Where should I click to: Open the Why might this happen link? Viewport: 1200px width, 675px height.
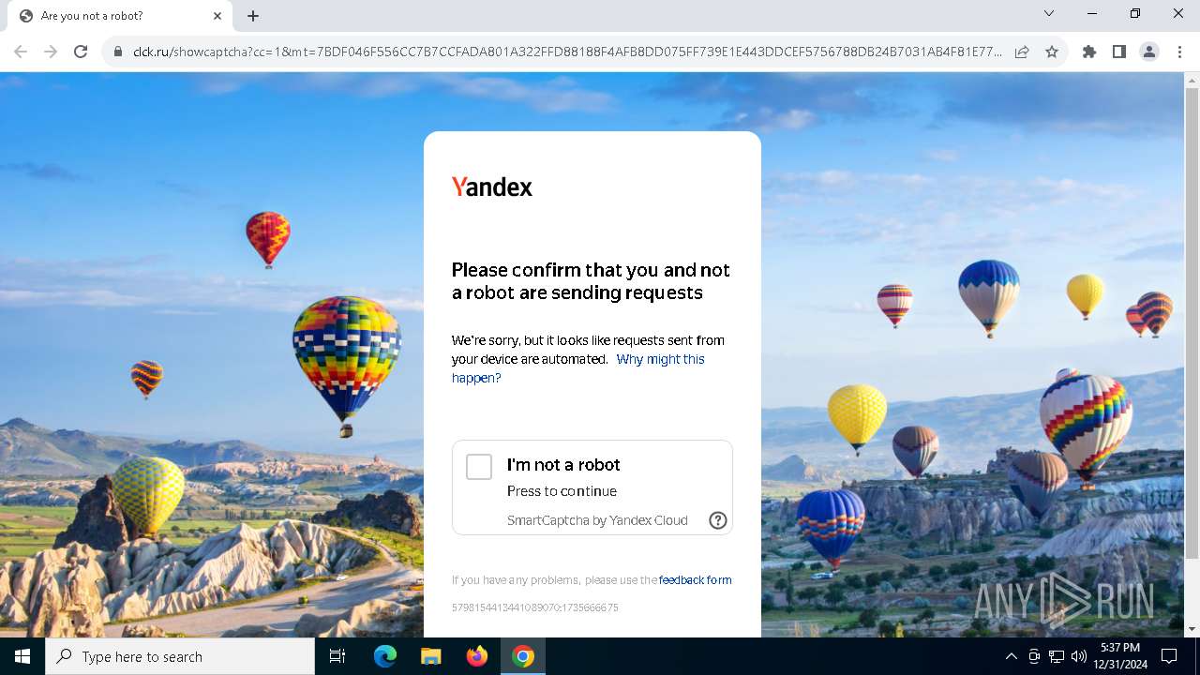[x=577, y=368]
